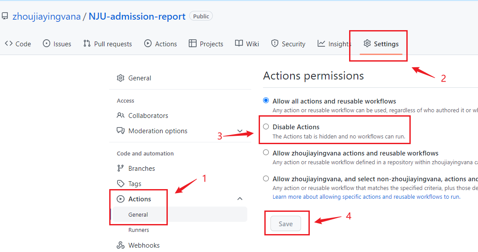Click the sidebar Actions play icon
The image size is (478, 252).
121,199
